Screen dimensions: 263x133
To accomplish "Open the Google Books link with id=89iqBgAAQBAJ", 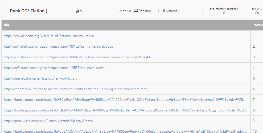I will tap(126, 100).
